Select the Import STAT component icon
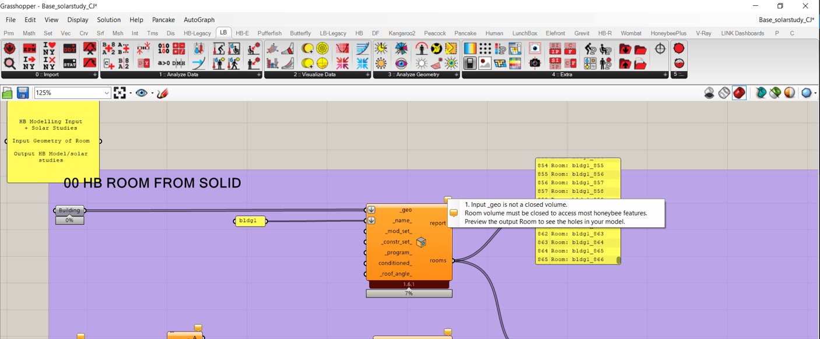Viewport: 820px width, 339px height. 69,63
